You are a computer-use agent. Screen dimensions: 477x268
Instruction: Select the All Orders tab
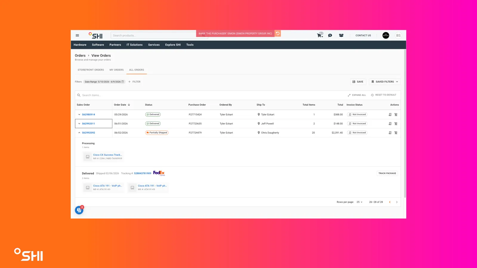coord(137,70)
